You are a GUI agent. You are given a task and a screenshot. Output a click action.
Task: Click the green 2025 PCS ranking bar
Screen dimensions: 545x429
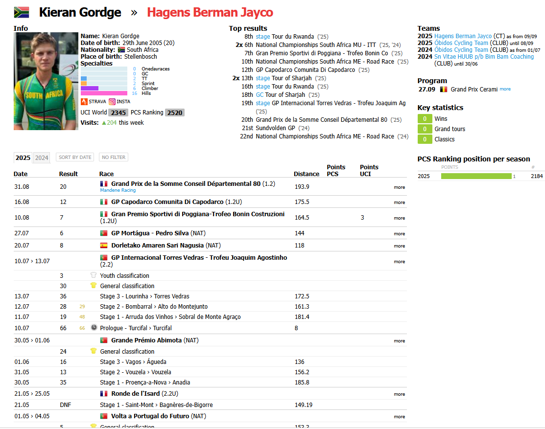pyautogui.click(x=476, y=176)
